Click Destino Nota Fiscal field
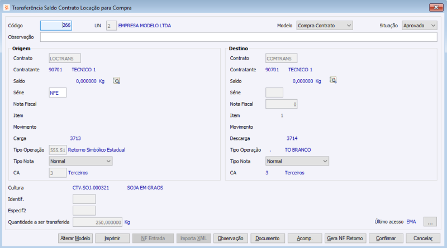 point(282,104)
